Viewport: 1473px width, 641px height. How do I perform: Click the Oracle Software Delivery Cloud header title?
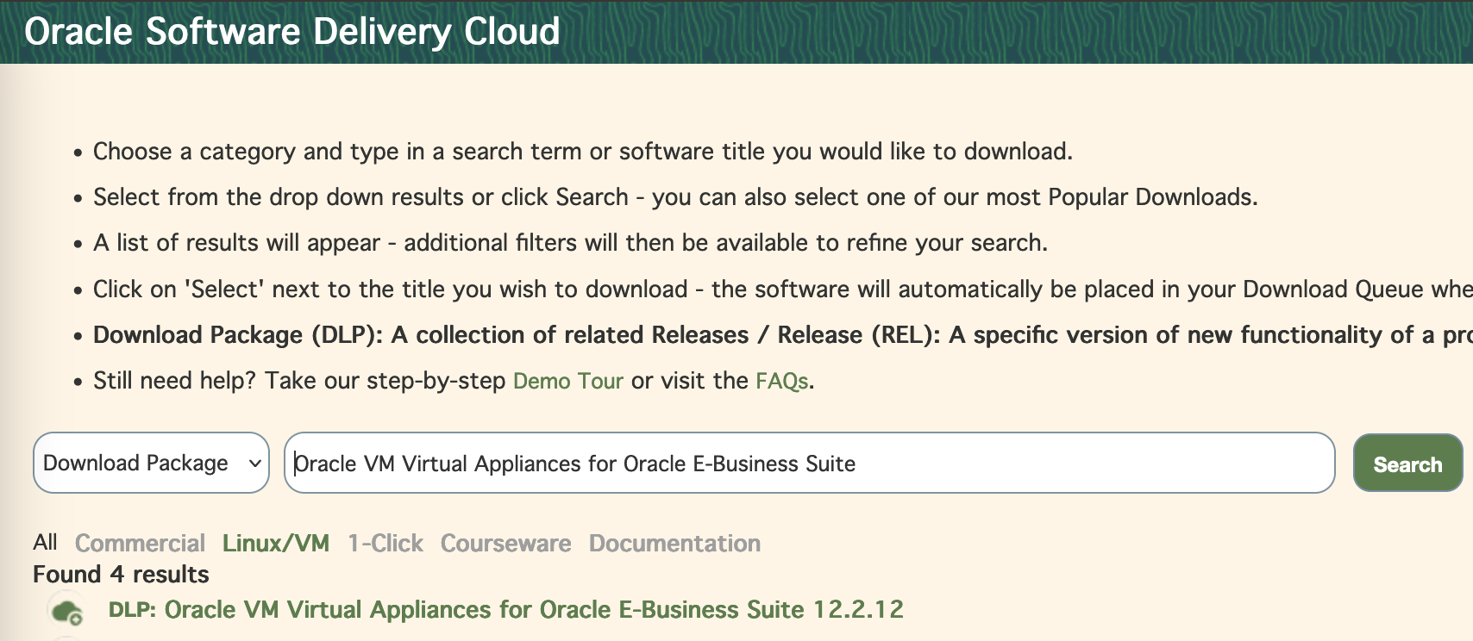[x=292, y=32]
